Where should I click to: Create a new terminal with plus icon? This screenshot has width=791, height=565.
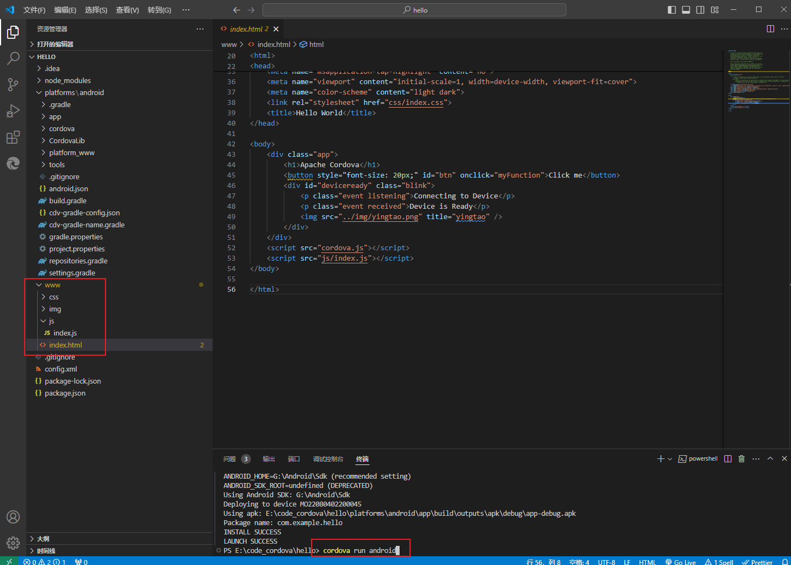(660, 459)
